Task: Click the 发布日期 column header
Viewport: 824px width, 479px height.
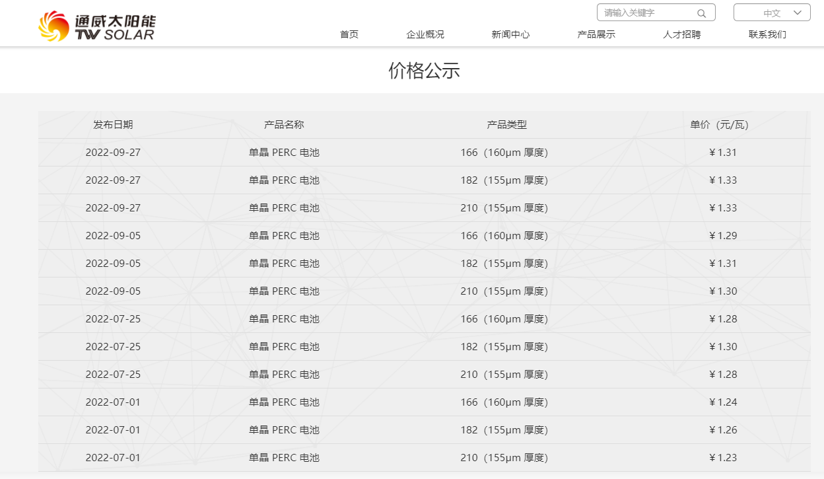Action: click(x=113, y=125)
